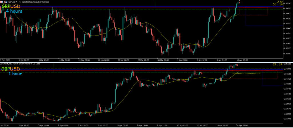Click the white arrow marker above the latest H4 candle
The width and height of the screenshot is (293, 128).
point(239,2)
